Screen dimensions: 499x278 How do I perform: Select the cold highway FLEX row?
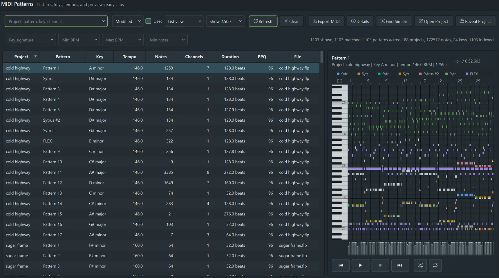tap(161, 141)
